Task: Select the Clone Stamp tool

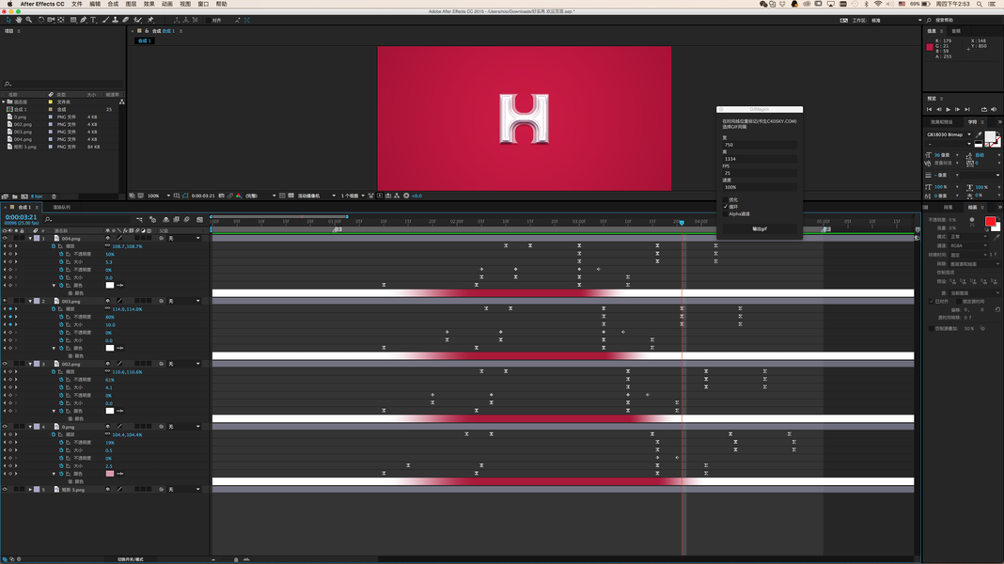Action: click(116, 20)
